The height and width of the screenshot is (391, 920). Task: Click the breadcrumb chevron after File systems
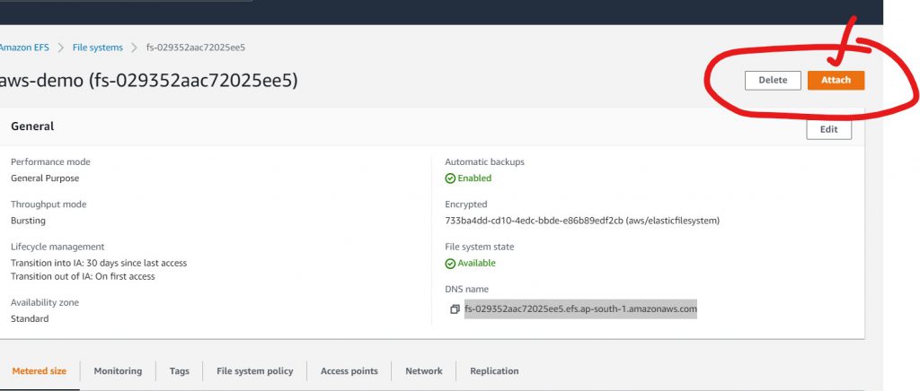coord(133,48)
